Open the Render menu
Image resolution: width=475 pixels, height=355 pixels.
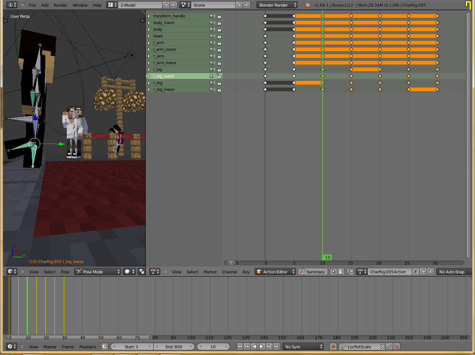pos(60,5)
